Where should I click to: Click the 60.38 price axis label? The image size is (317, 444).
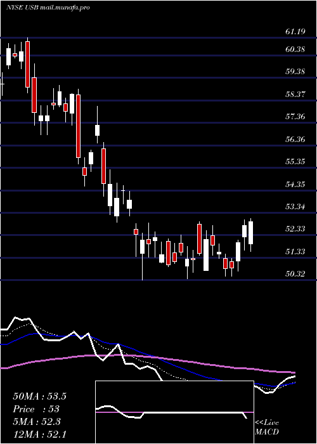point(295,49)
